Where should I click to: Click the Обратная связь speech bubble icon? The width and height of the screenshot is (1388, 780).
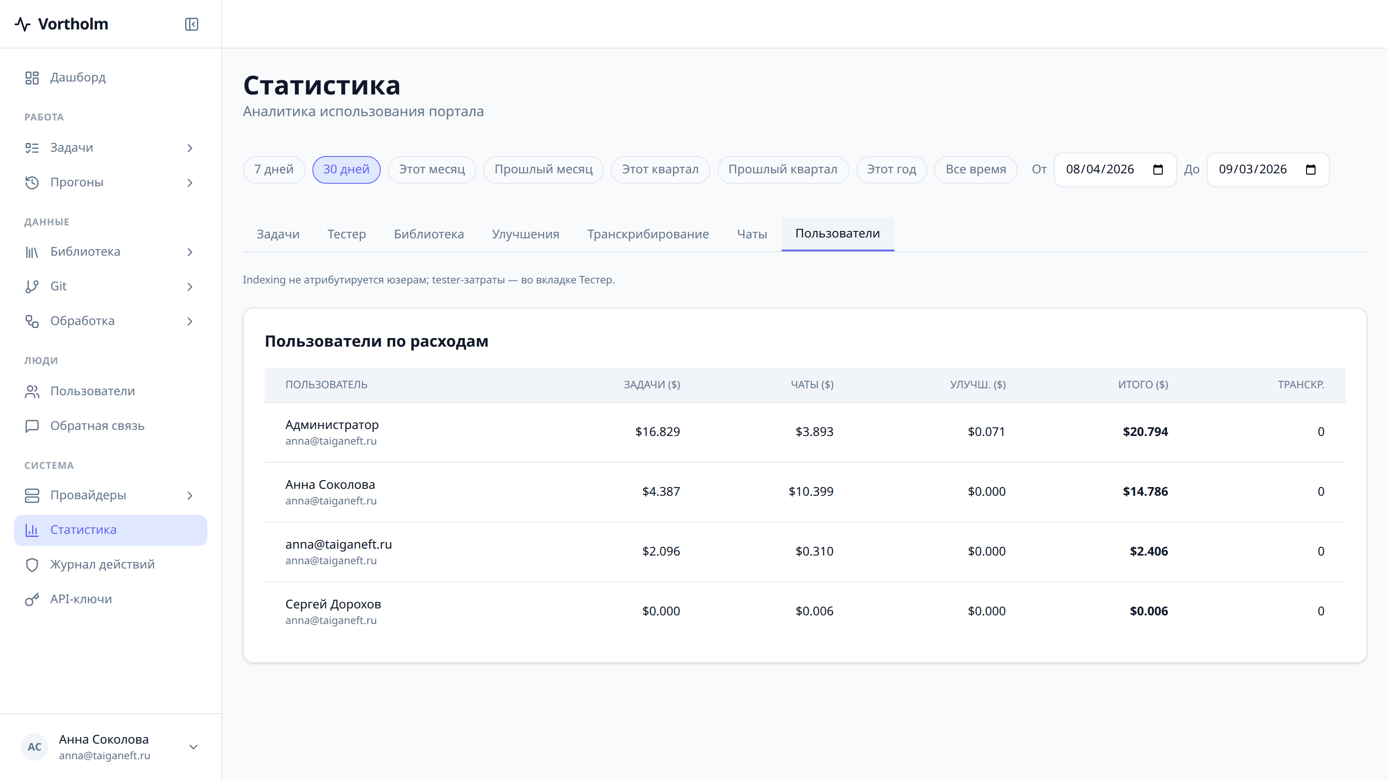pyautogui.click(x=33, y=426)
